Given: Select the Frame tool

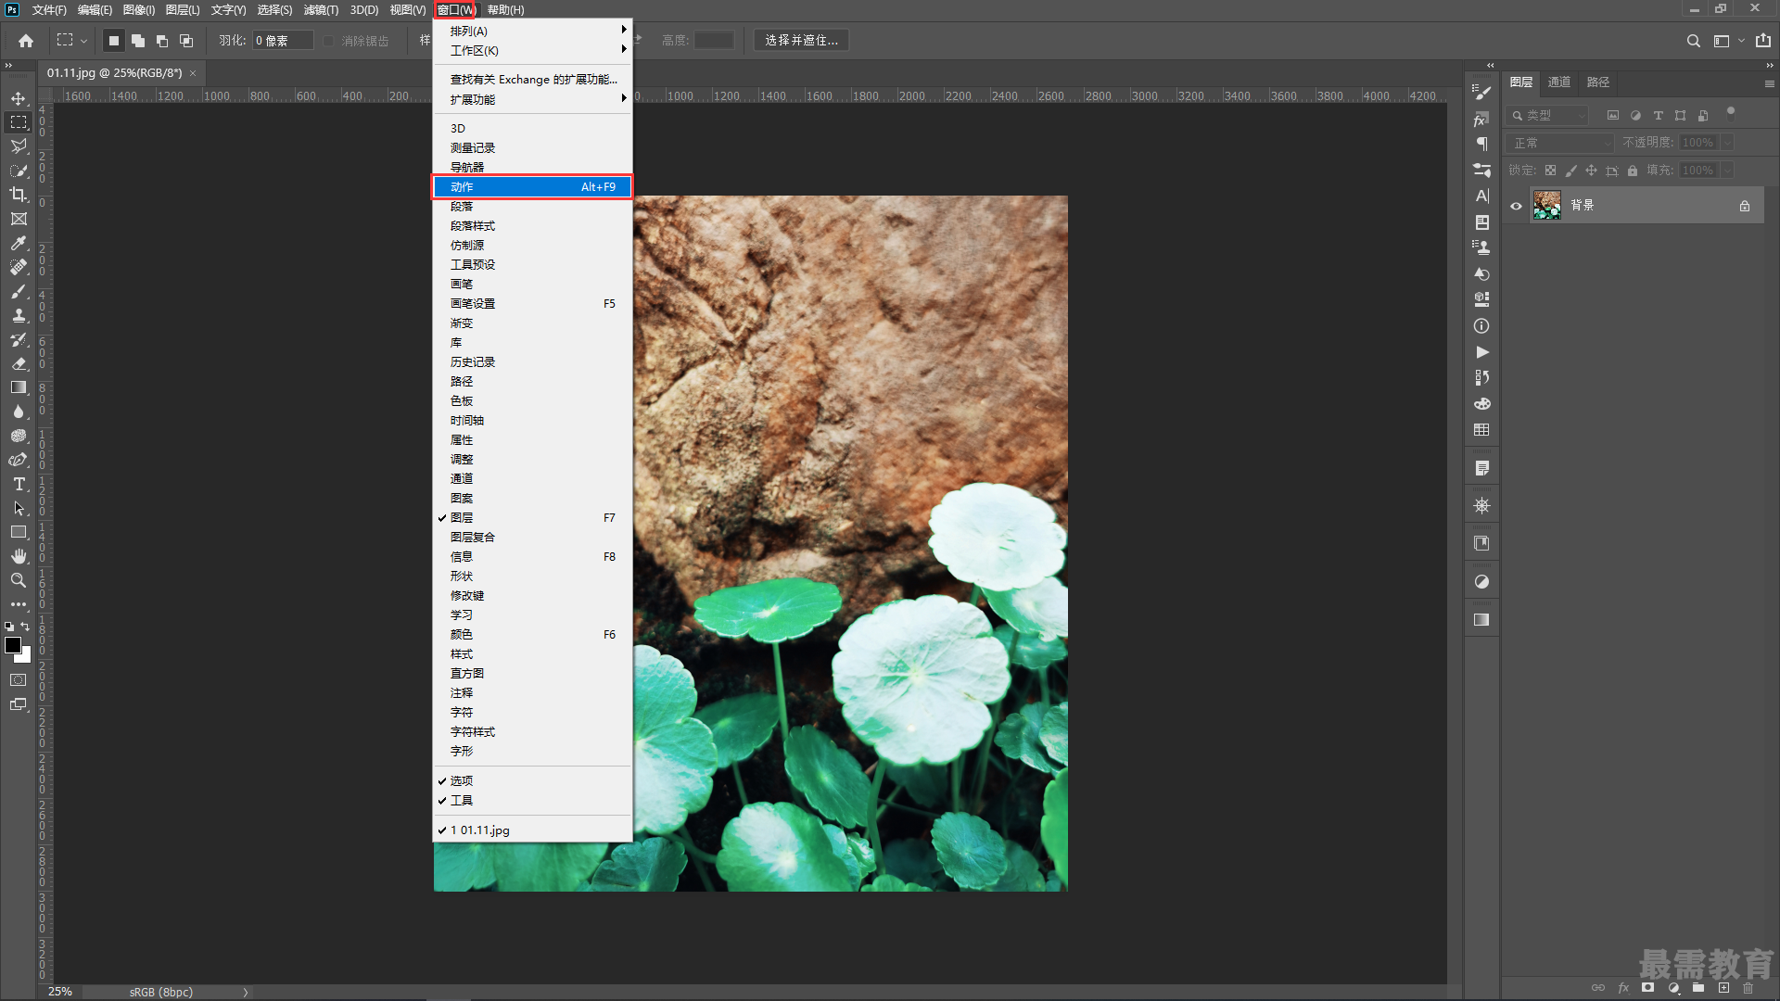Looking at the screenshot, I should click(x=19, y=219).
